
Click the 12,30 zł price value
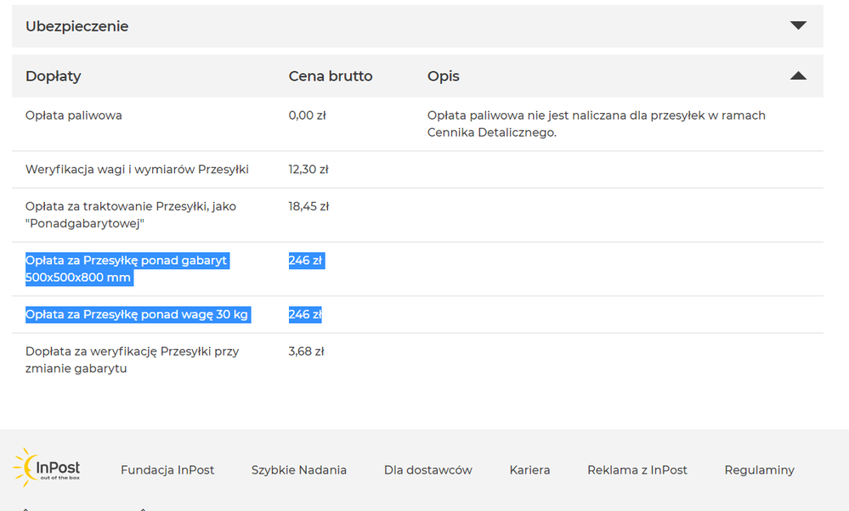tap(308, 170)
